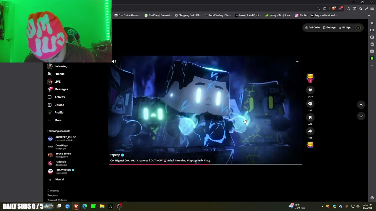This screenshot has width=376, height=211.
Task: Like the tapcap video with the heart
Action: click(x=310, y=90)
